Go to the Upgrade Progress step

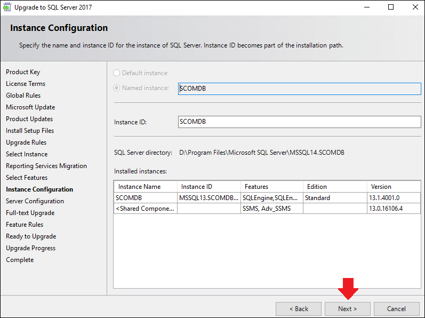[30, 248]
